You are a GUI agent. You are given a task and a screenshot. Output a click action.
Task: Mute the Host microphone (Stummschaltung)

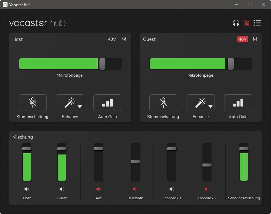click(x=32, y=102)
